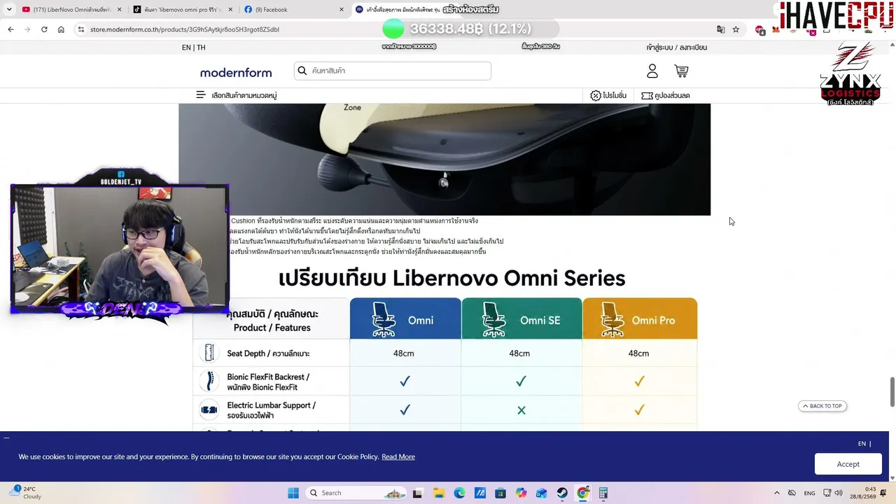This screenshot has height=504, width=896.
Task: Bookmark this page with the star icon
Action: (736, 29)
